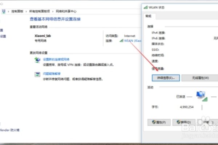This screenshot has height=145, width=218.
Task: Click the Xiaomi_lab network name
Action: (x=43, y=36)
